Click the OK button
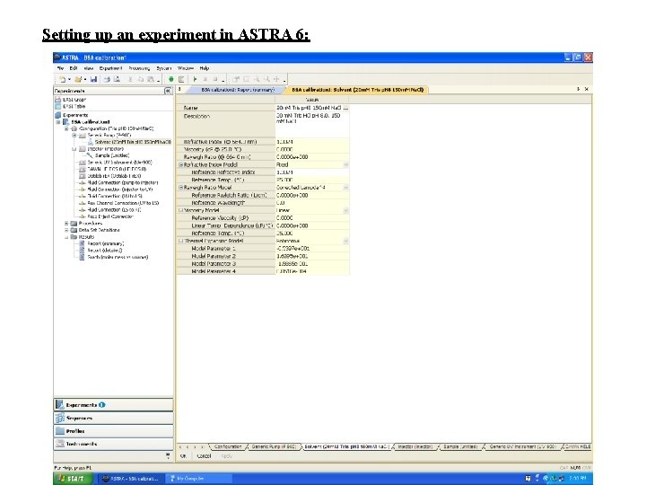This screenshot has height=485, width=646. tap(184, 456)
